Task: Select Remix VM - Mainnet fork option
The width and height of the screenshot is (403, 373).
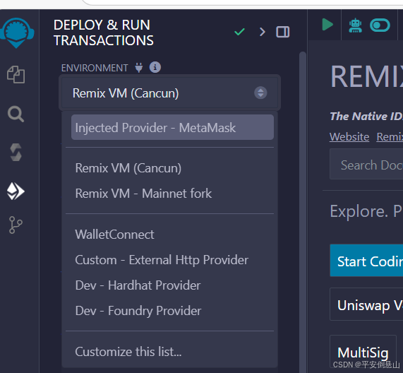Action: 143,194
